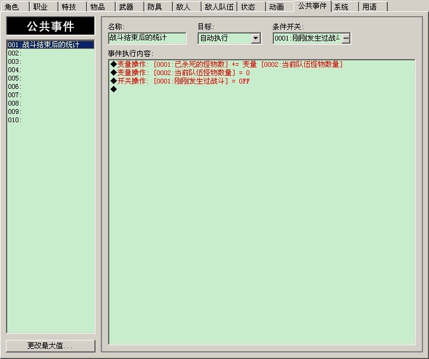
Task: Switch to the 特技 tab
Action: [x=72, y=7]
